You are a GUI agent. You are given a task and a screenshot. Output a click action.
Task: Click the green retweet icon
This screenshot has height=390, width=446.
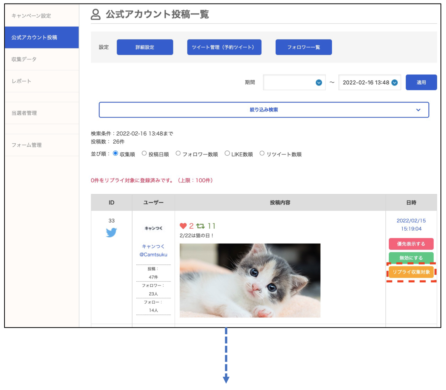click(200, 226)
